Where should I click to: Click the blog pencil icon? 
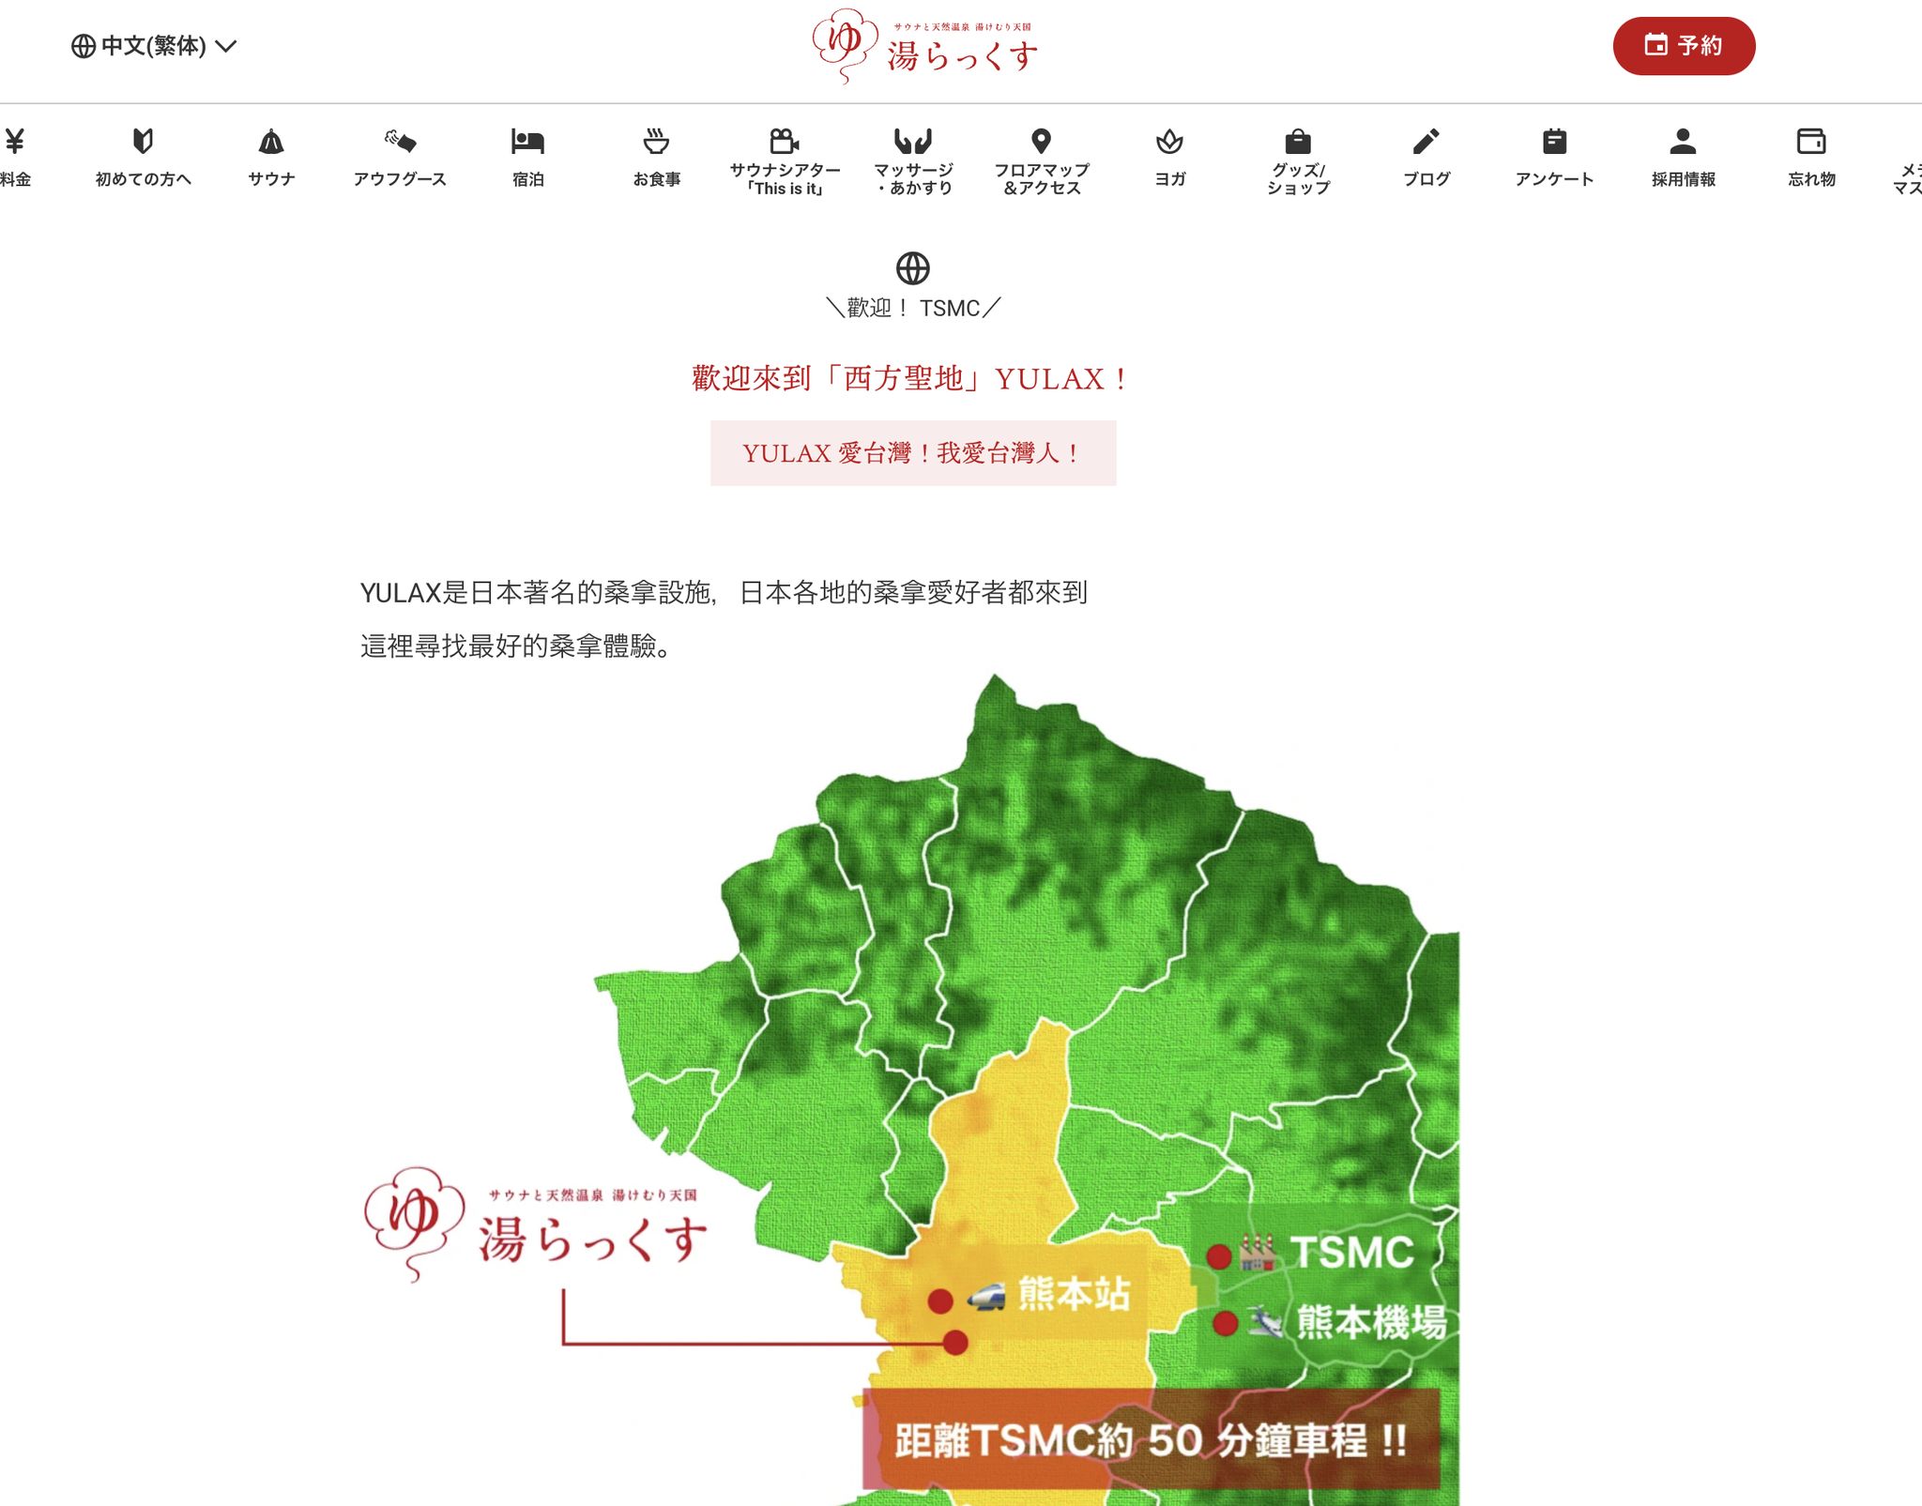pos(1426,142)
